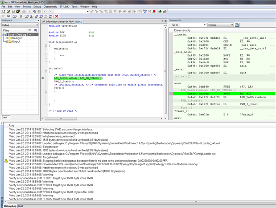276x208 pixels.
Task: Switch to the Build tab at bottom
Action: point(21,206)
